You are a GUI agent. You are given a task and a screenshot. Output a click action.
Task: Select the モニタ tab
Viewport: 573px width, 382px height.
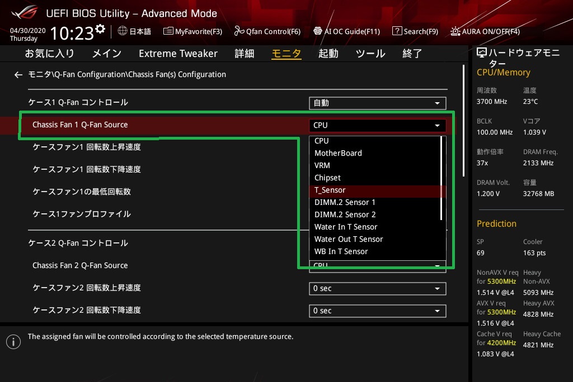click(286, 54)
